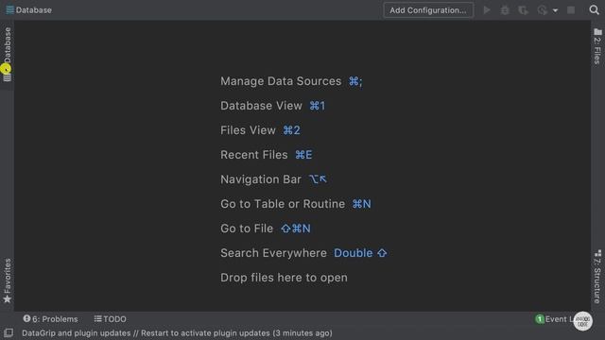The width and height of the screenshot is (605, 340).
Task: Open the TODO tool window tab
Action: click(110, 319)
